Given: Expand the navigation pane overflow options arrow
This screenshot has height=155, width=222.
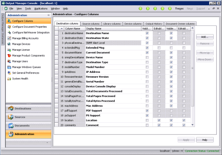Looking at the screenshot, I should coord(47,142).
